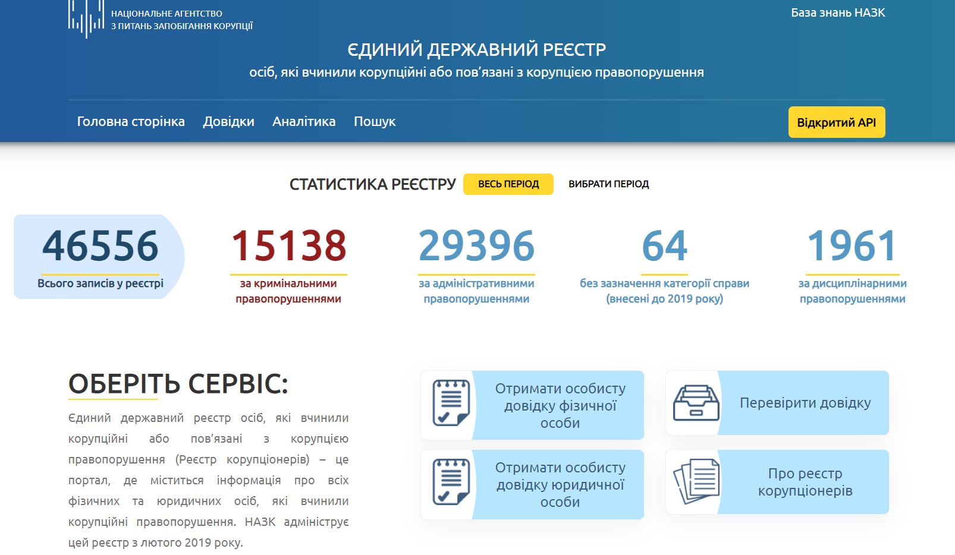Click the stacked documents icon about registry
The width and height of the screenshot is (955, 555).
tap(696, 482)
